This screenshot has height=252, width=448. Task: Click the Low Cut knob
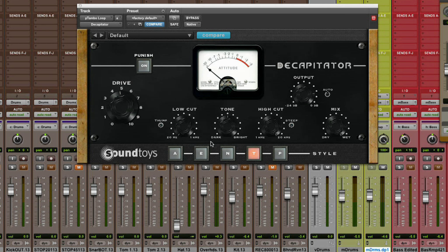(184, 125)
